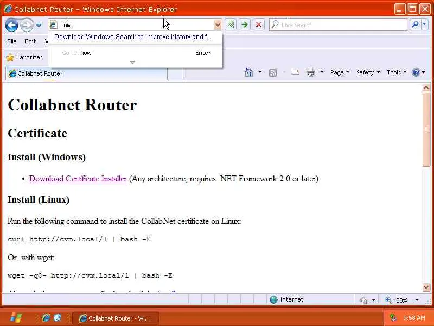This screenshot has width=434, height=326.
Task: Click the red Stop button
Action: tap(259, 24)
